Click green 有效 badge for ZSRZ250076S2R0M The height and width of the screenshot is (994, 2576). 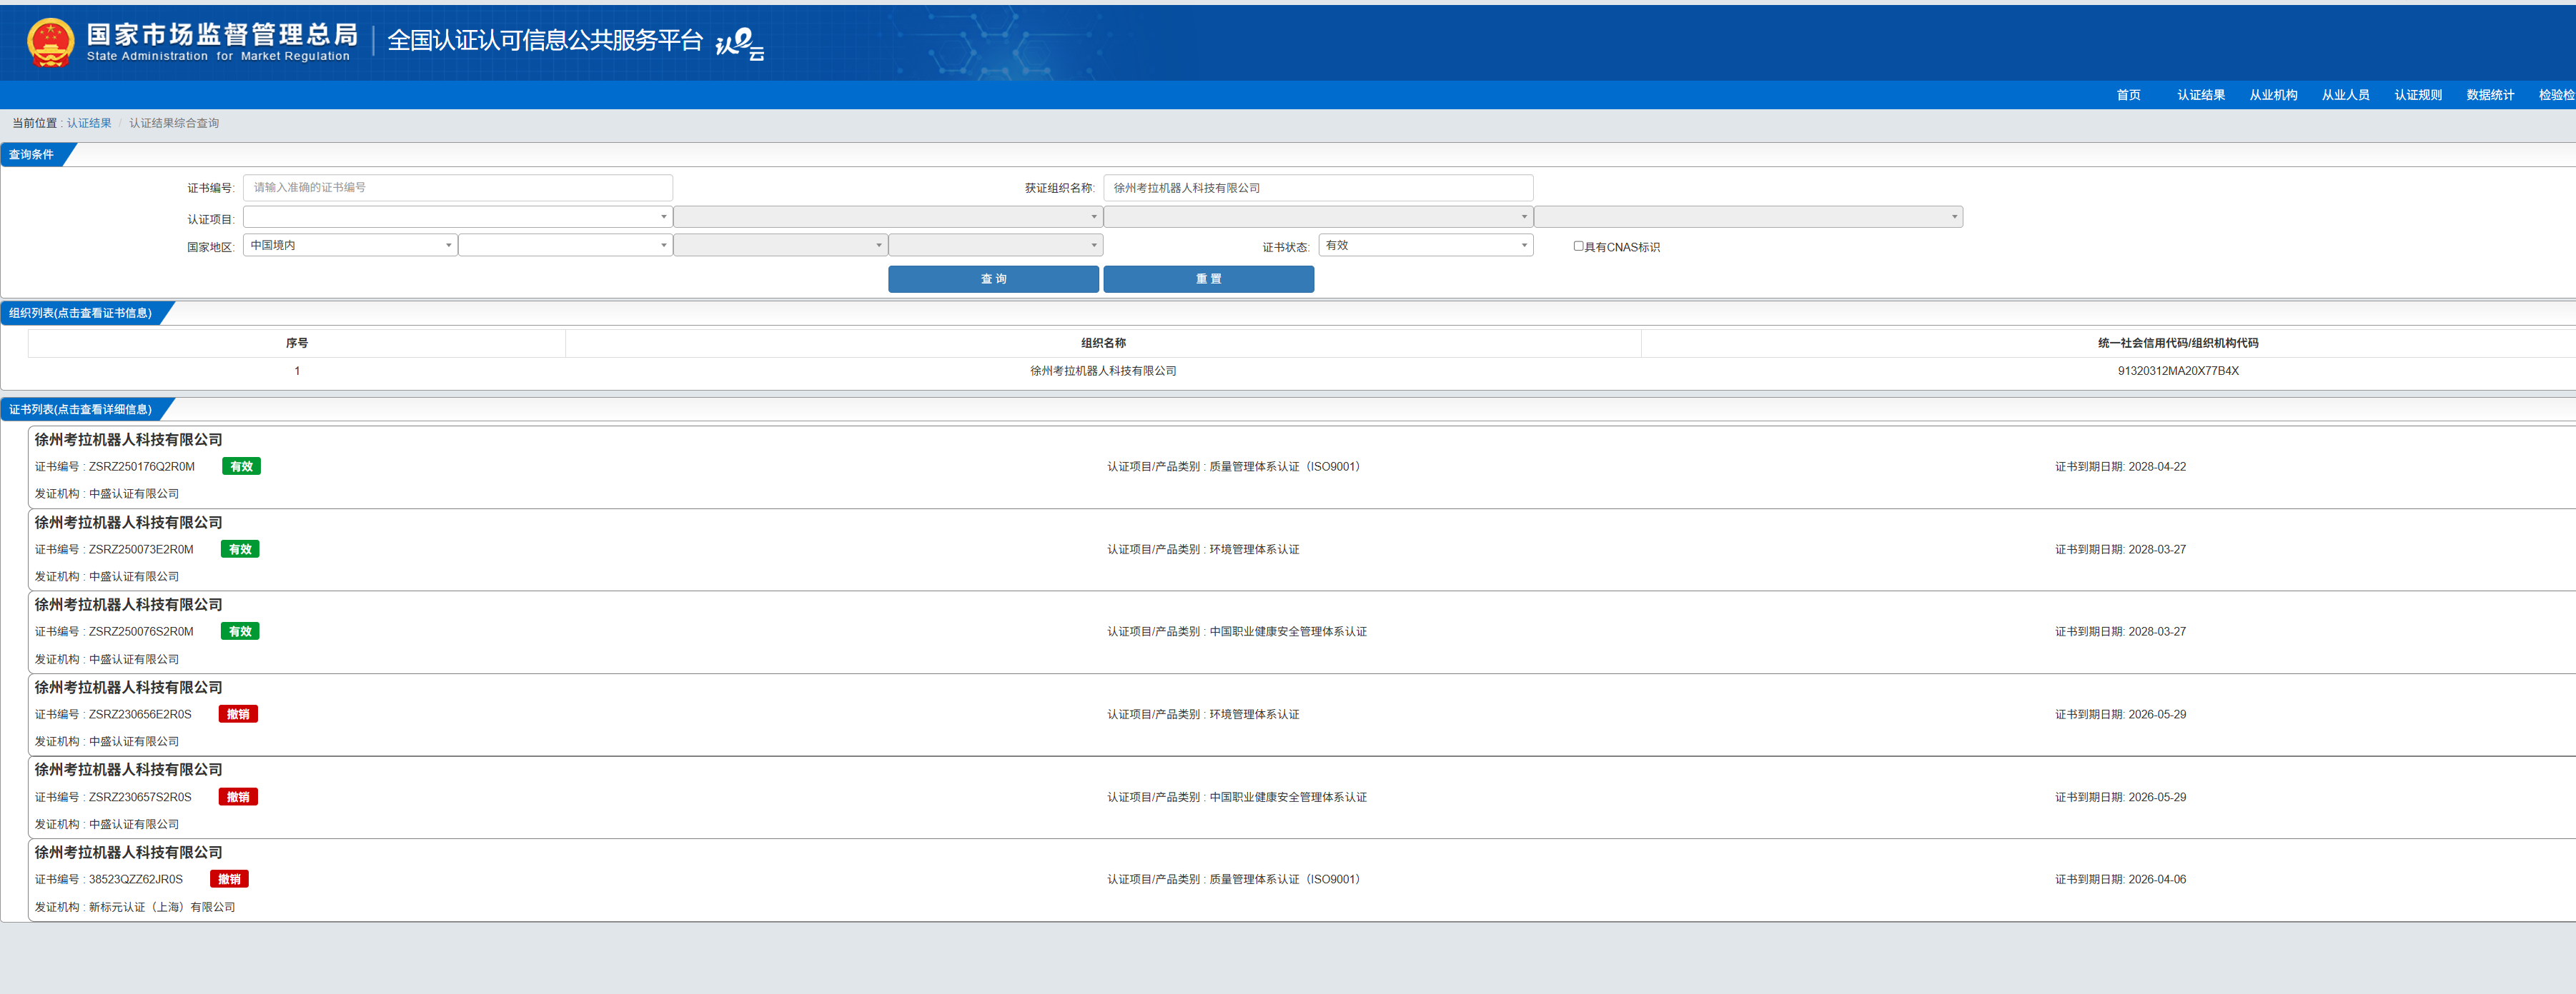[x=240, y=631]
